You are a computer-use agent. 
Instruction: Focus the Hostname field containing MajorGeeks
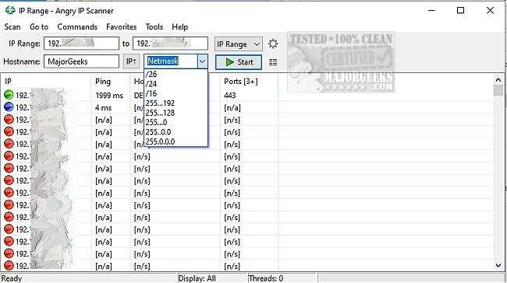pyautogui.click(x=81, y=61)
